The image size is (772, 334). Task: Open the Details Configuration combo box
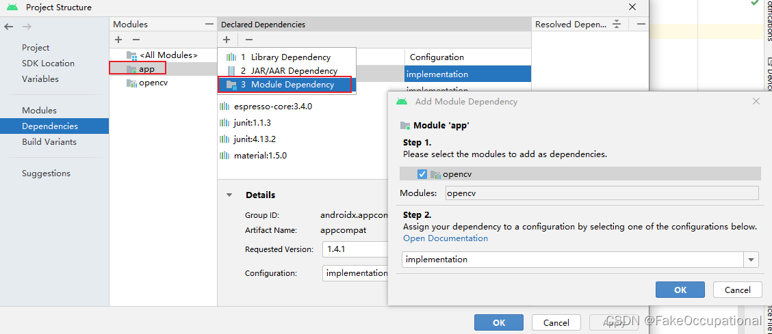click(355, 273)
